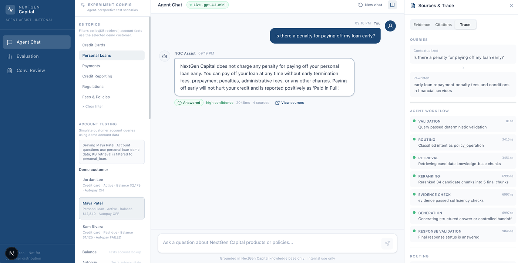Image resolution: width=518 pixels, height=263 pixels.
Task: Select the Trace tab
Action: click(465, 25)
